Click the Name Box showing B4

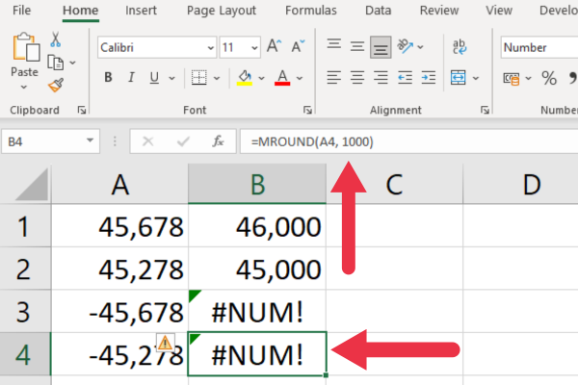click(x=50, y=141)
